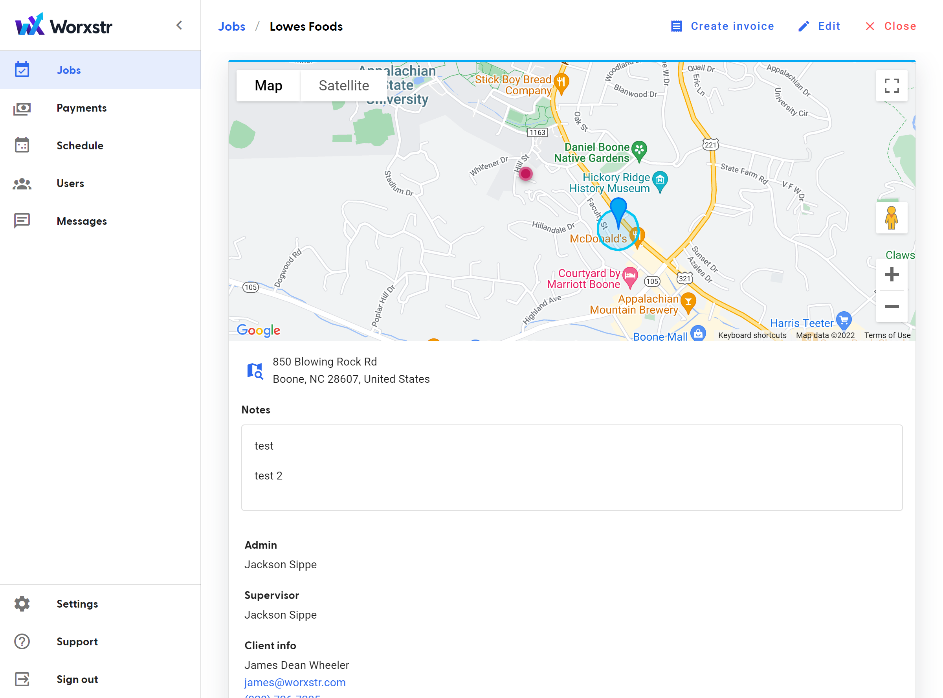The height and width of the screenshot is (698, 943).
Task: Zoom in the map with the plus button
Action: [892, 275]
